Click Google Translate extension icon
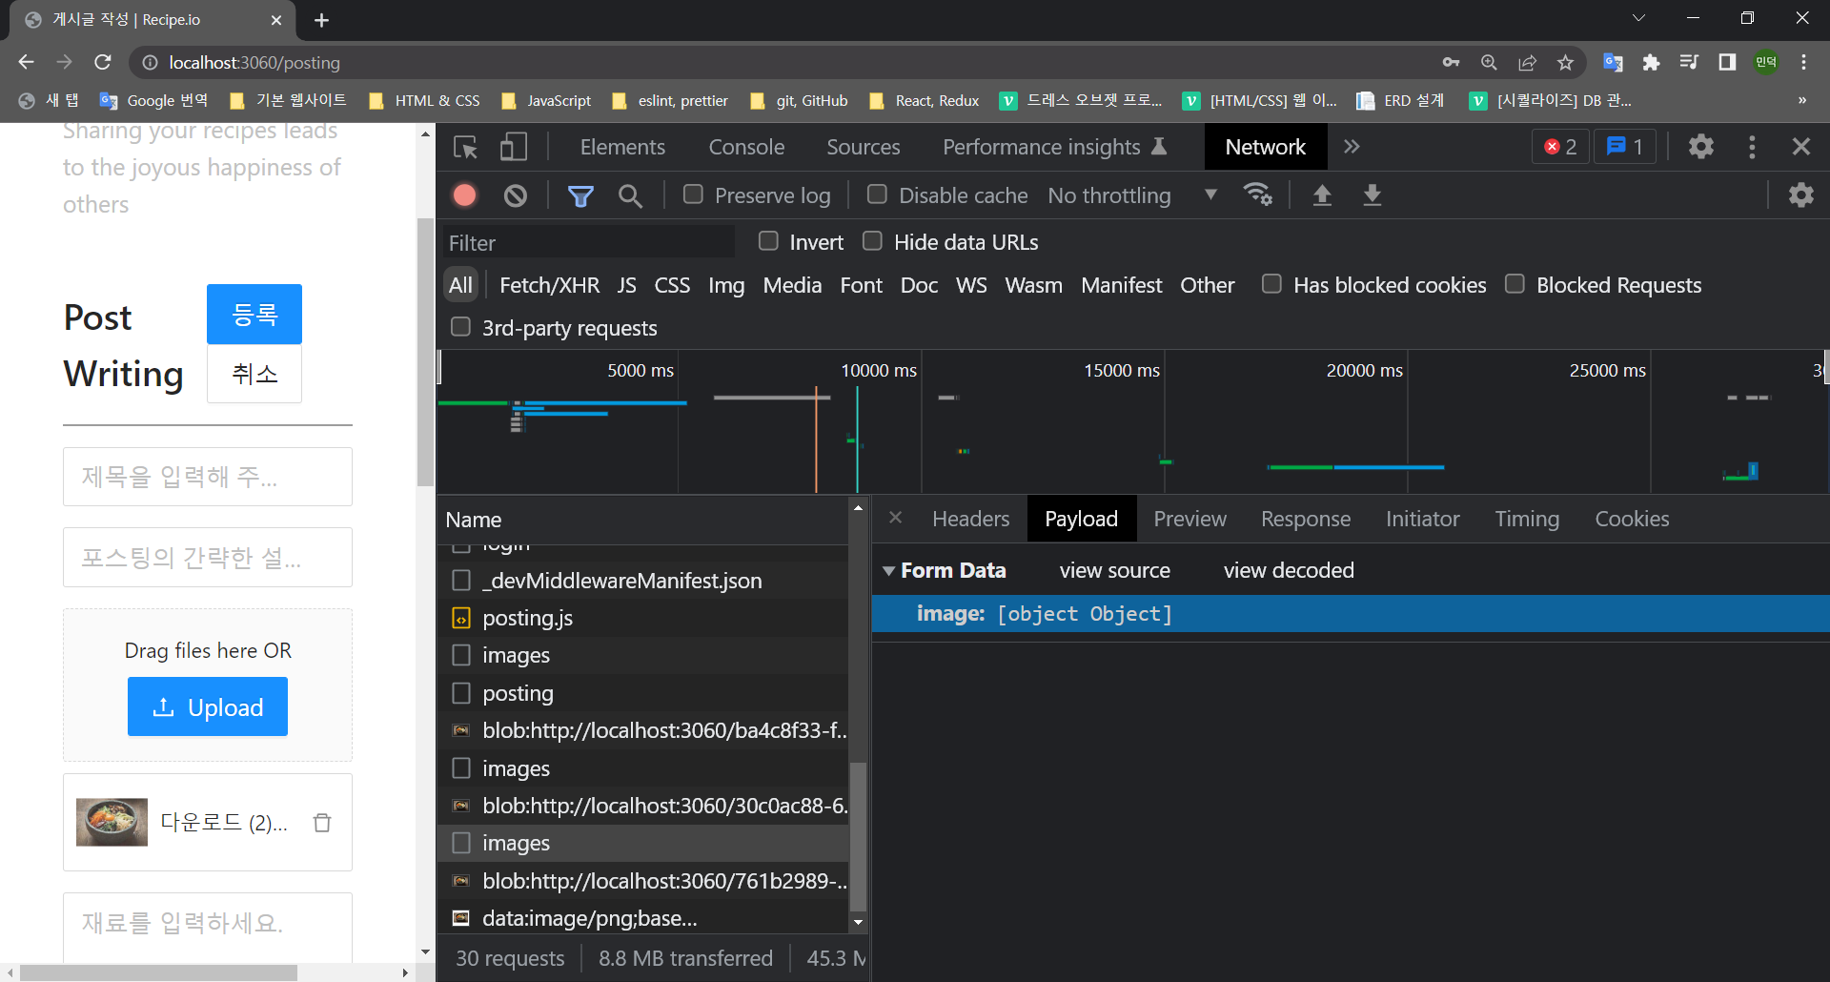 [x=1613, y=62]
